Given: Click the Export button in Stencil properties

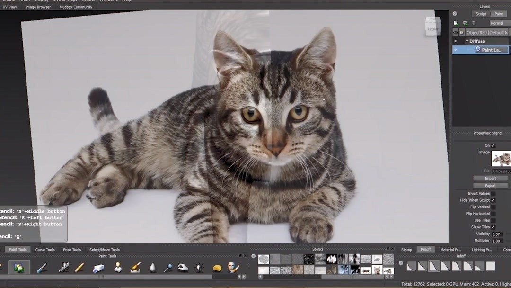Looking at the screenshot, I should 490,185.
